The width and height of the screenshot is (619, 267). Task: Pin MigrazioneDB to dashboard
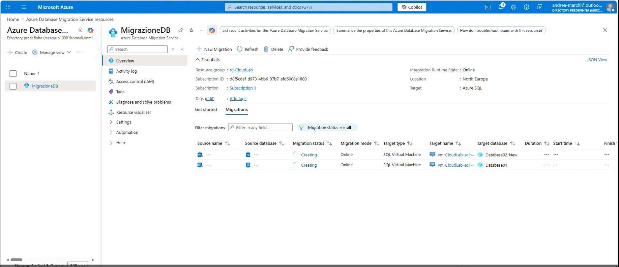point(181,30)
